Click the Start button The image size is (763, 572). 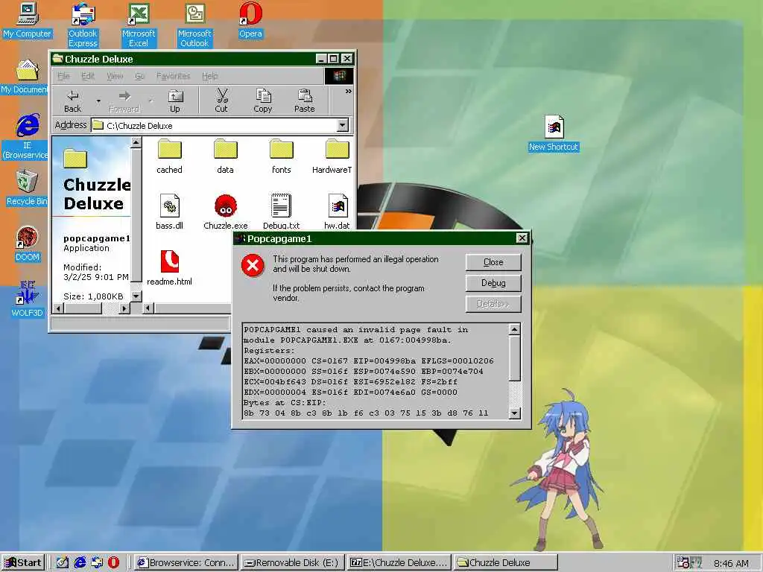[x=23, y=563]
